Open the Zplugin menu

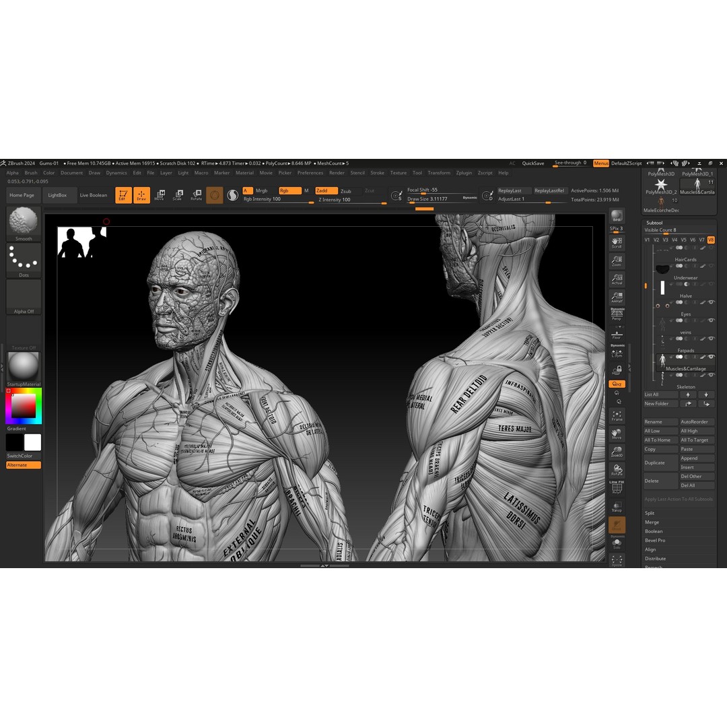pos(464,172)
